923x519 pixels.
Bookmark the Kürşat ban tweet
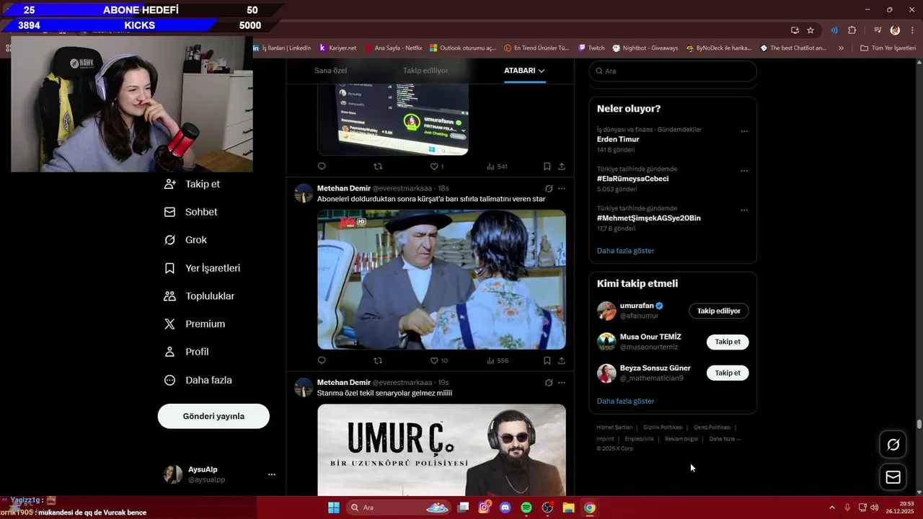[547, 360]
